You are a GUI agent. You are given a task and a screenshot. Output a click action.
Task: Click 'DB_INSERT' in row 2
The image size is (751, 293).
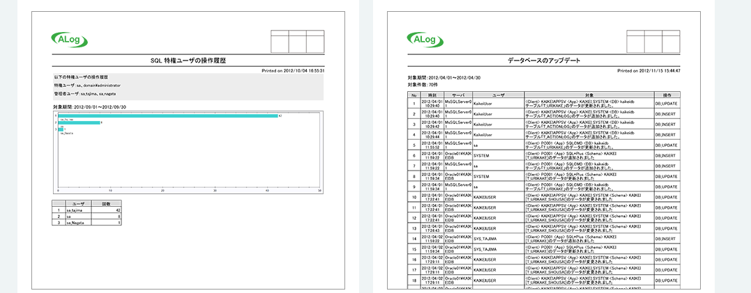point(666,113)
